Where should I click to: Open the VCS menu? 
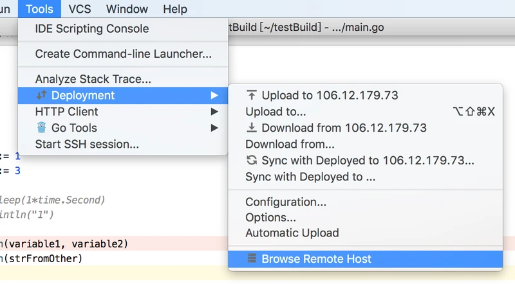pos(79,9)
